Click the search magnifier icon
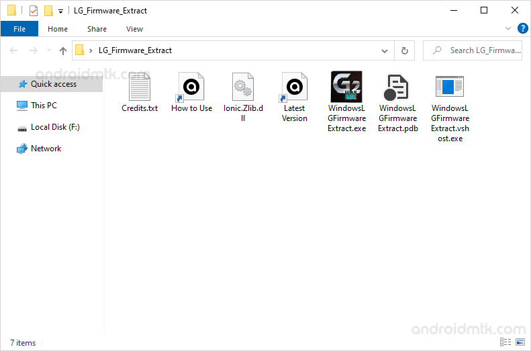Screen dimensions: 531x351 (x=437, y=50)
